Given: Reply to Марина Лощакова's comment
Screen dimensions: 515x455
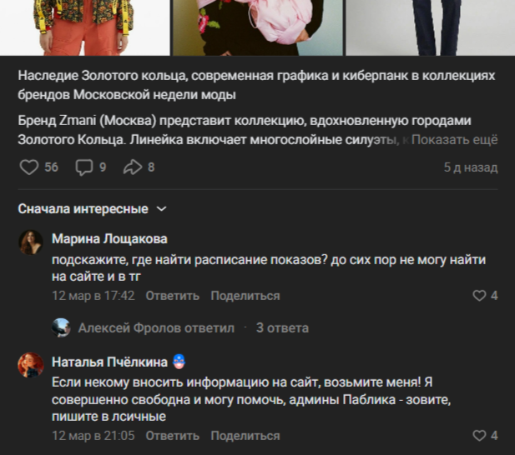Looking at the screenshot, I should (173, 296).
